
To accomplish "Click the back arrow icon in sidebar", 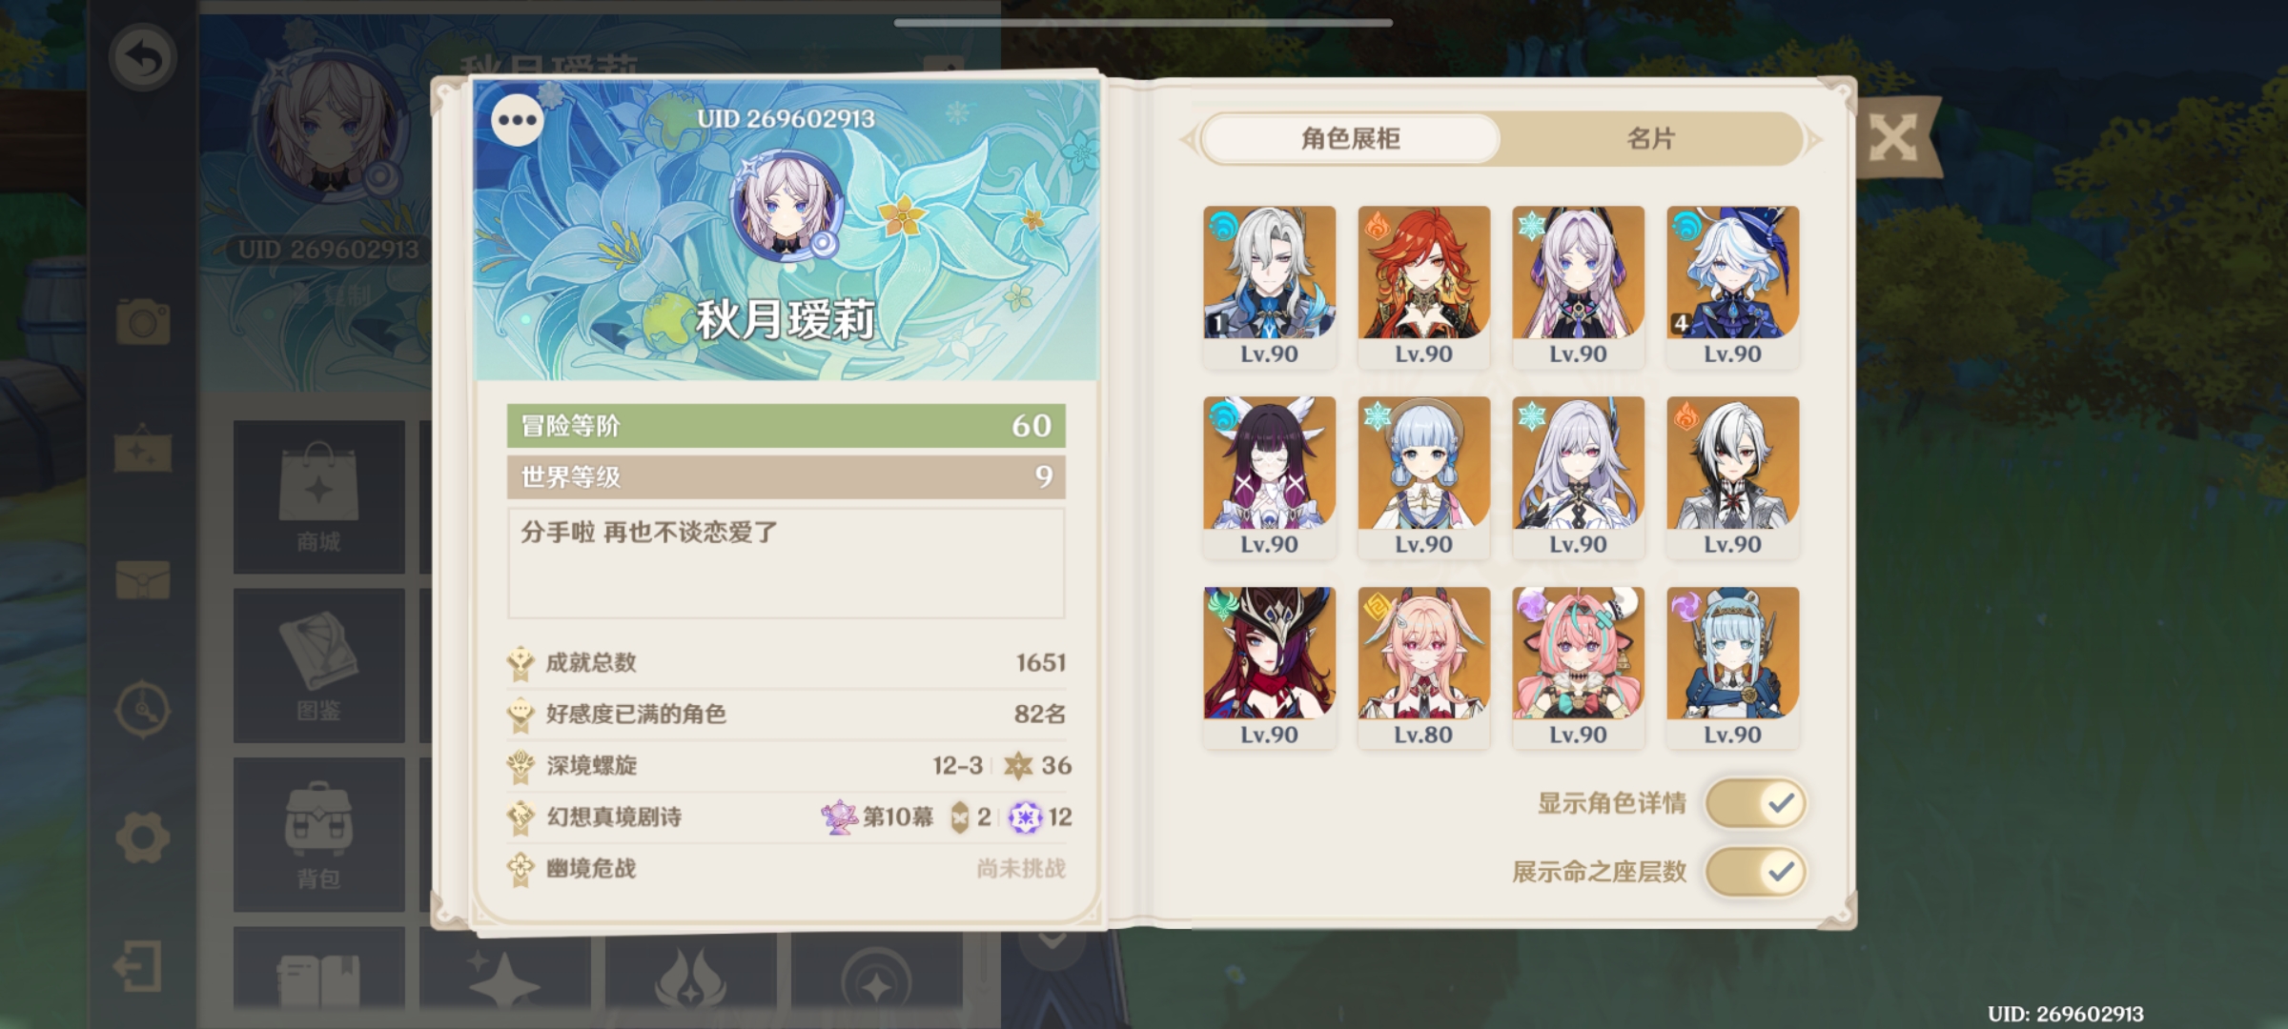I will 143,58.
